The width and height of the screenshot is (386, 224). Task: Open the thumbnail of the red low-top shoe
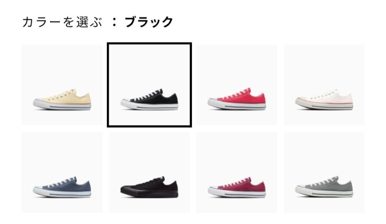(237, 85)
